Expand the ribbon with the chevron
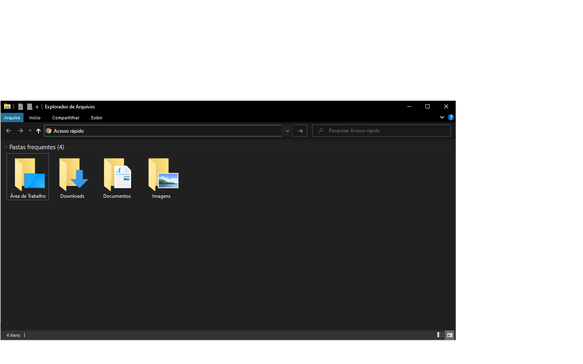Screen dimensions: 583x364 (x=442, y=117)
